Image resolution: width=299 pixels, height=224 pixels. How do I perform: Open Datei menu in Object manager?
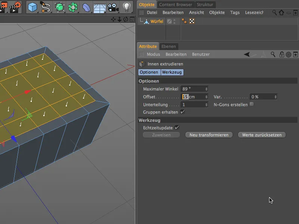point(152,13)
